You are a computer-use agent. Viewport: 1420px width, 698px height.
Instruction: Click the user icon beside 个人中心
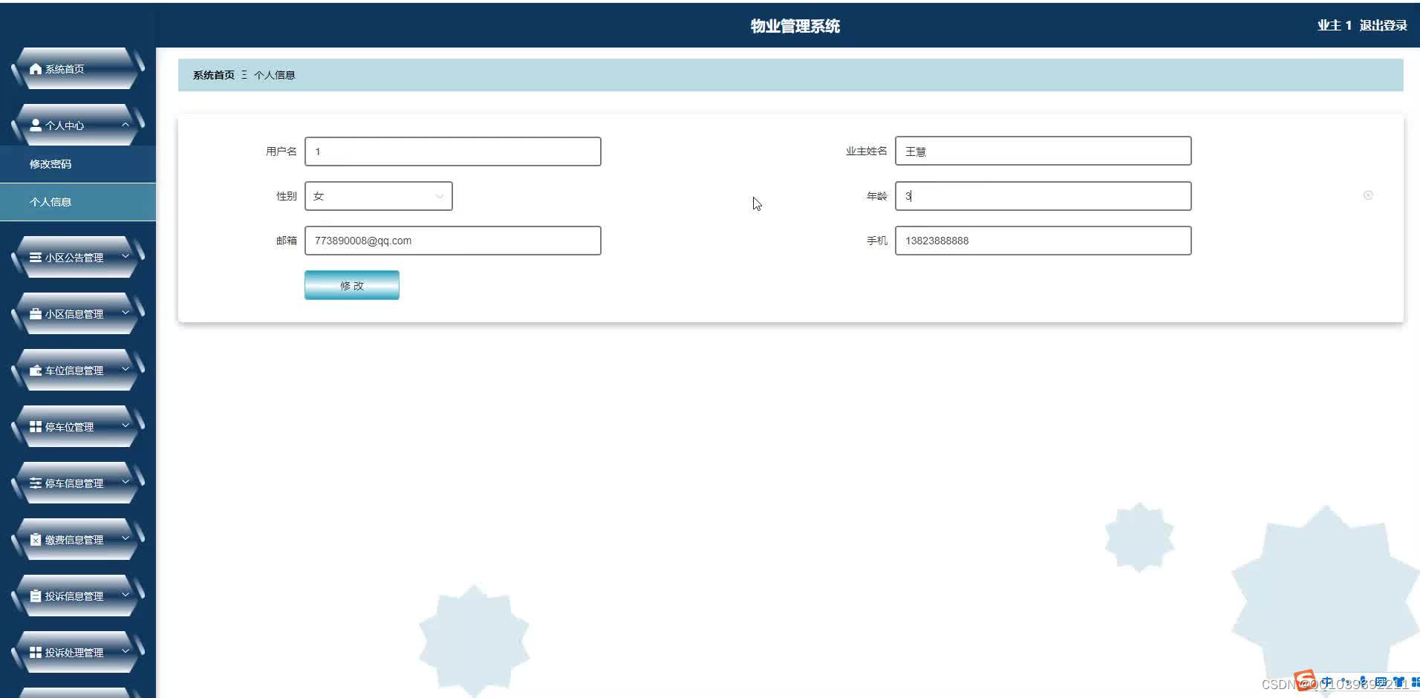click(x=36, y=125)
